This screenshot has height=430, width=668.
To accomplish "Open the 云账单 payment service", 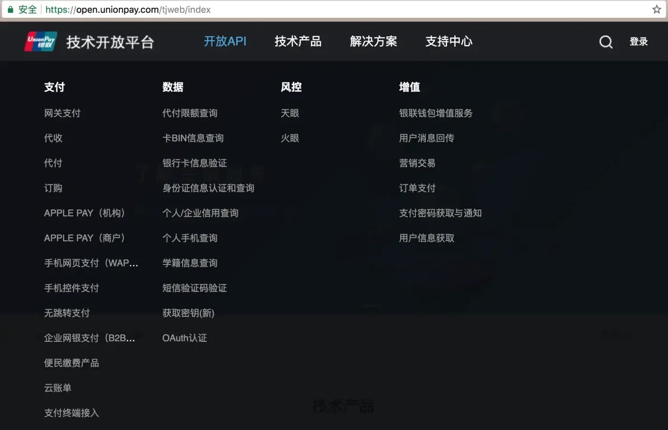I will 57,388.
